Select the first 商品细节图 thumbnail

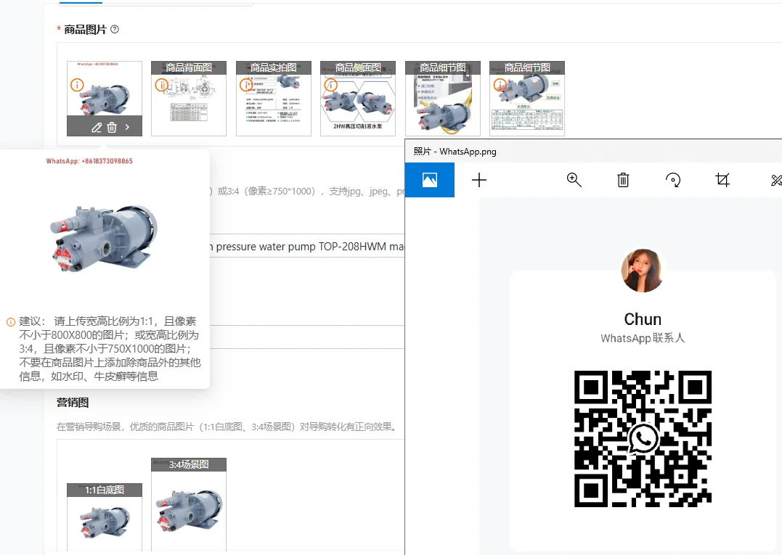443,99
